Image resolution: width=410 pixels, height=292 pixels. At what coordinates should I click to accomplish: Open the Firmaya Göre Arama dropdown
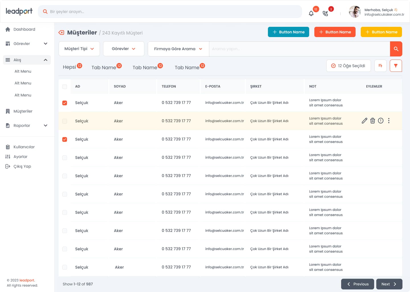[178, 49]
